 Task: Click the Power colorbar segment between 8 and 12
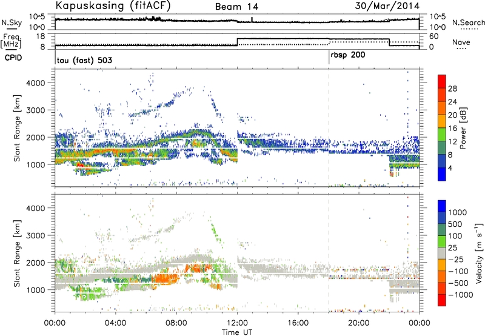click(442, 147)
